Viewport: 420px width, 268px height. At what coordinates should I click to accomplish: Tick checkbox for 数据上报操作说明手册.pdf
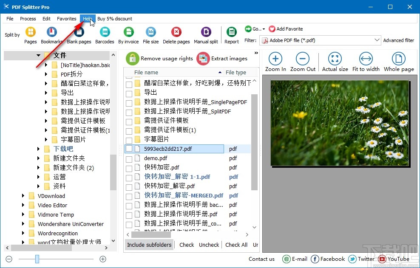tap(129, 215)
